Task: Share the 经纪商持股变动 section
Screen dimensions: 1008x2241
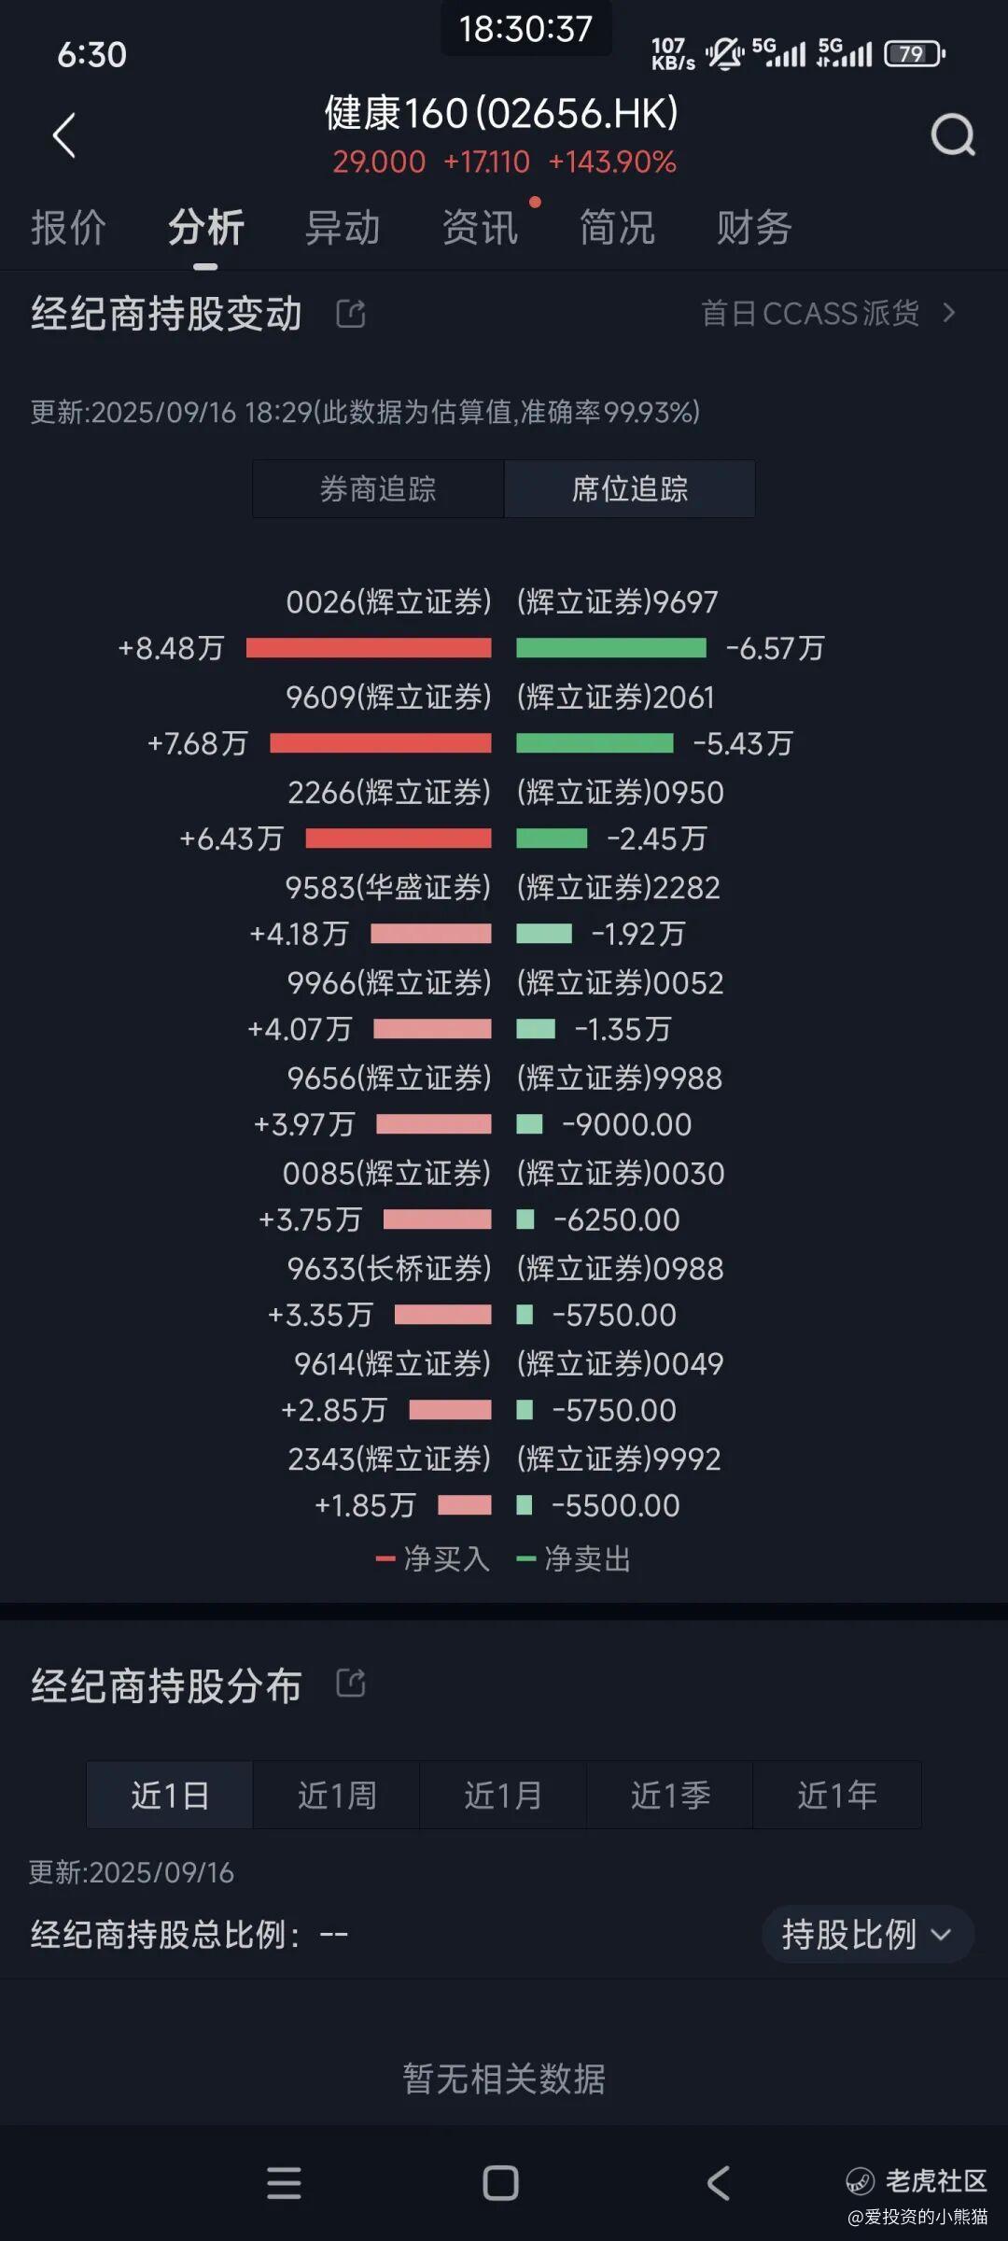Action: (x=351, y=314)
